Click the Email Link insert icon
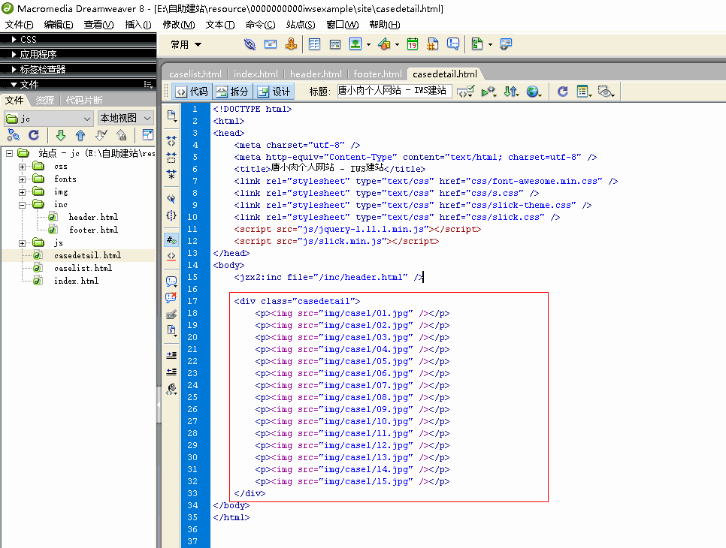 (271, 44)
